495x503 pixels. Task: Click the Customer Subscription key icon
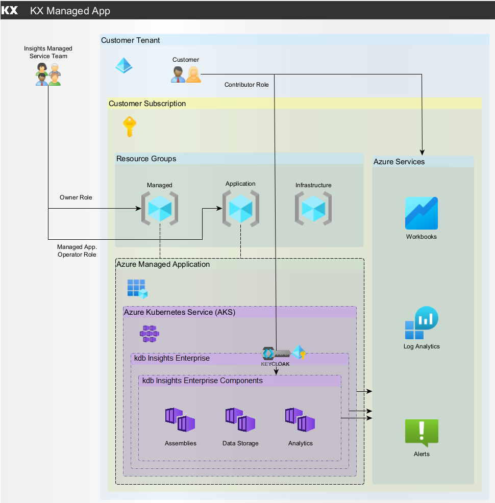click(130, 127)
